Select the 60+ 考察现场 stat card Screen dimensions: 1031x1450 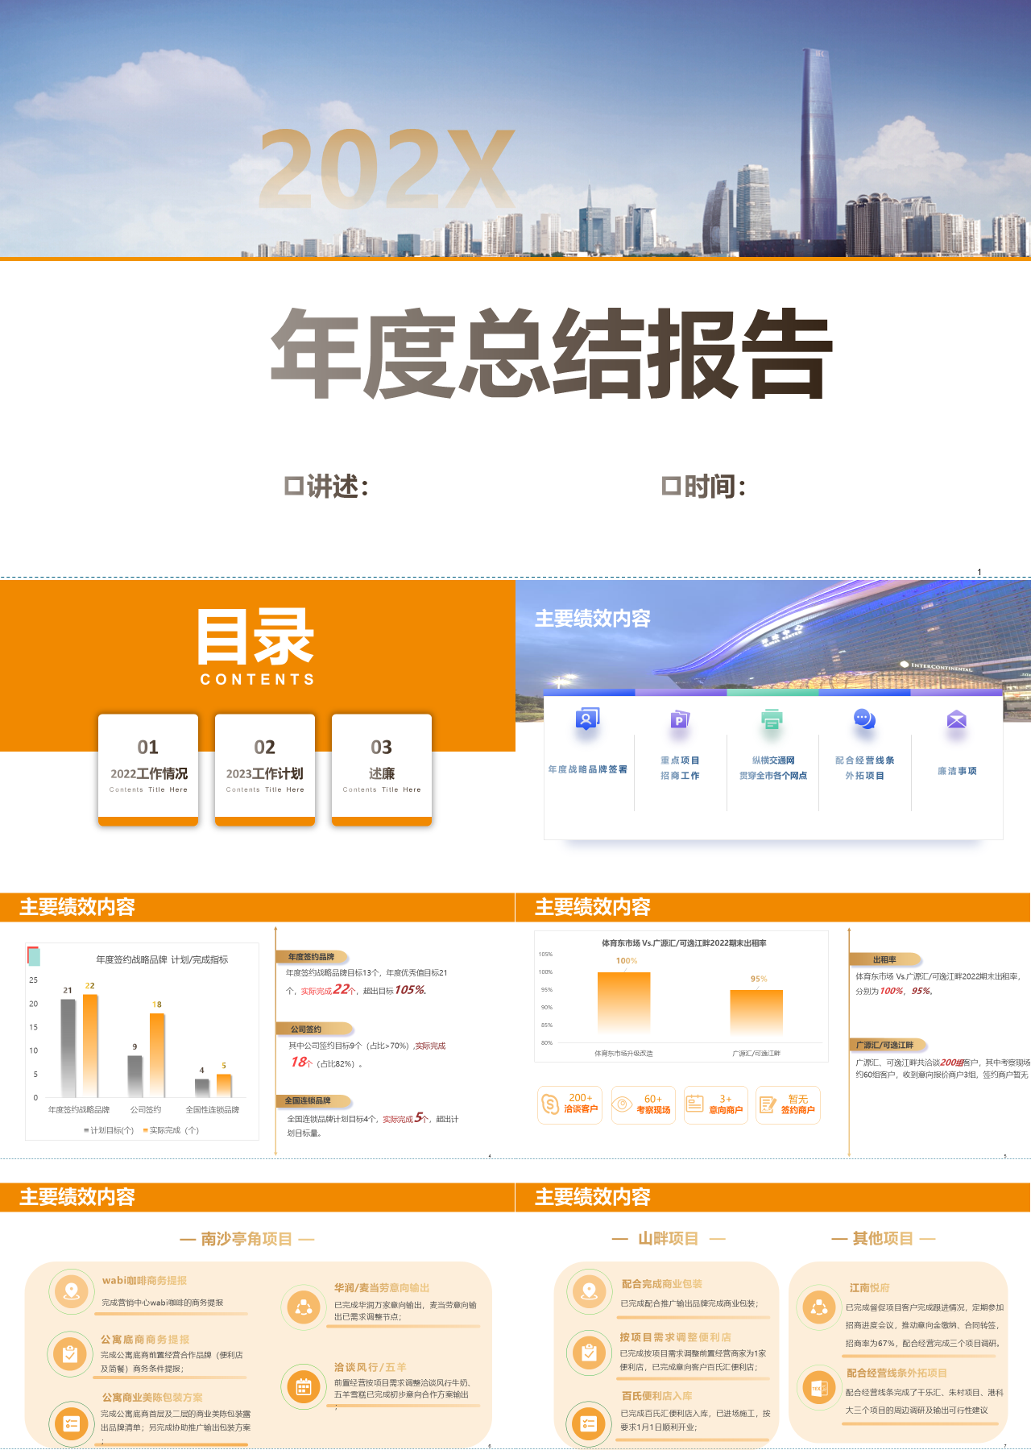(x=643, y=1104)
